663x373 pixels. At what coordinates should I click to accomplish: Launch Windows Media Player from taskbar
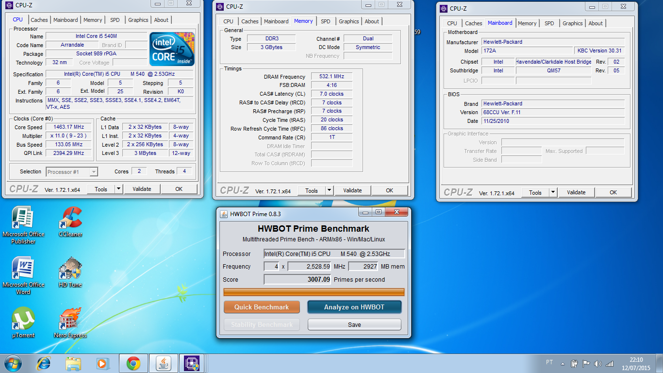[102, 363]
